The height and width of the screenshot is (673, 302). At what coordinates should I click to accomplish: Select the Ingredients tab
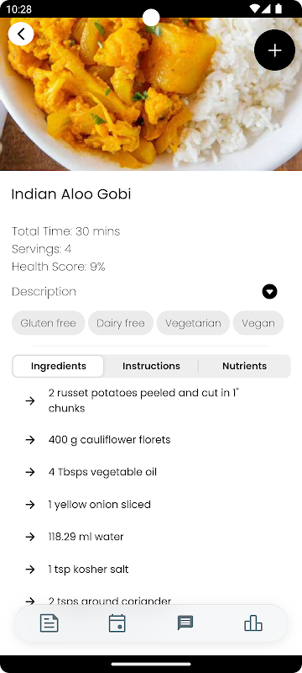click(58, 366)
